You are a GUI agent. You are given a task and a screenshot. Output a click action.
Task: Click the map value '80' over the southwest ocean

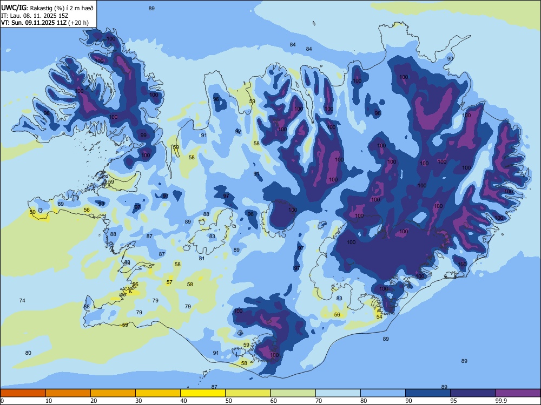point(28,353)
